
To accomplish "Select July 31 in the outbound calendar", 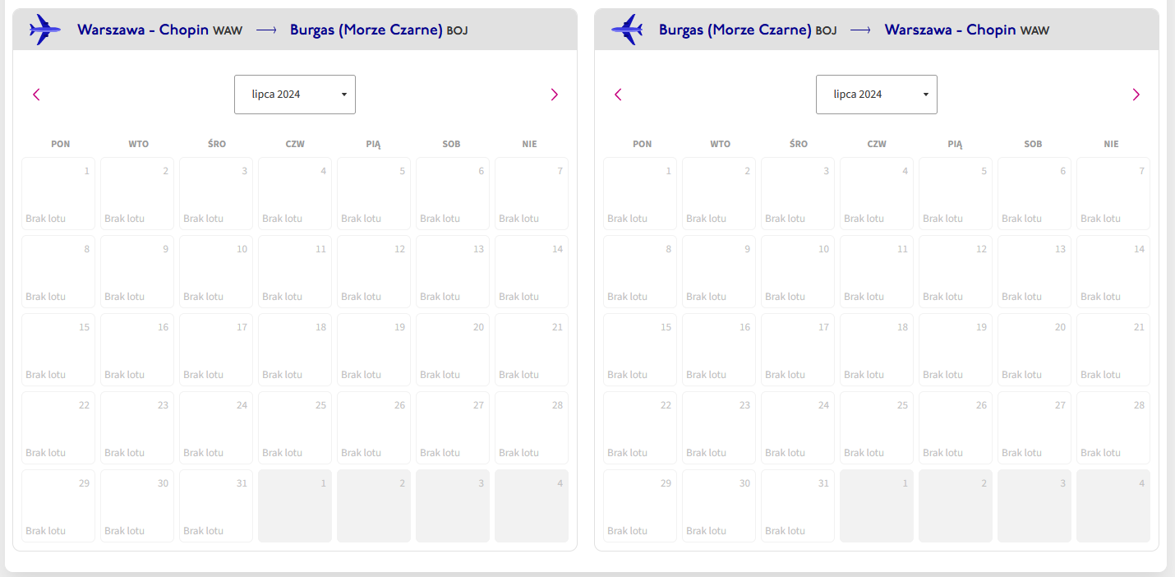I will (216, 505).
